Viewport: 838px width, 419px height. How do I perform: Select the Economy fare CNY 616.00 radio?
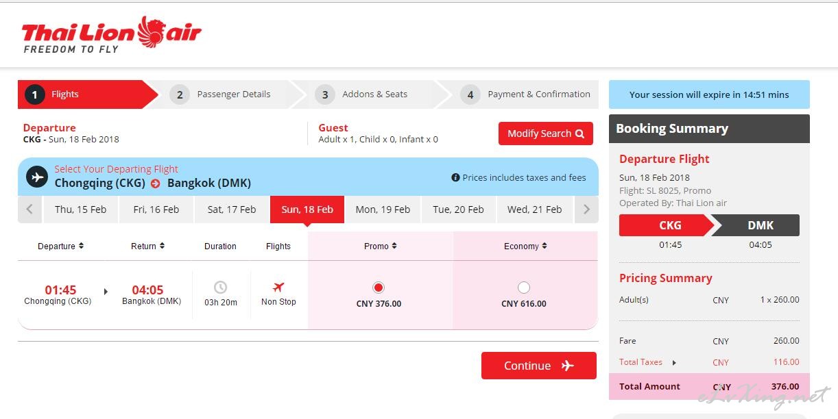point(524,288)
